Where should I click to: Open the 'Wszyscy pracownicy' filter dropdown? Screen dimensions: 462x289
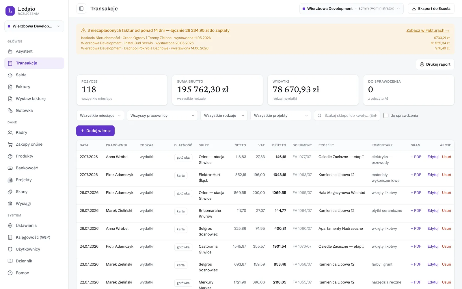point(162,116)
